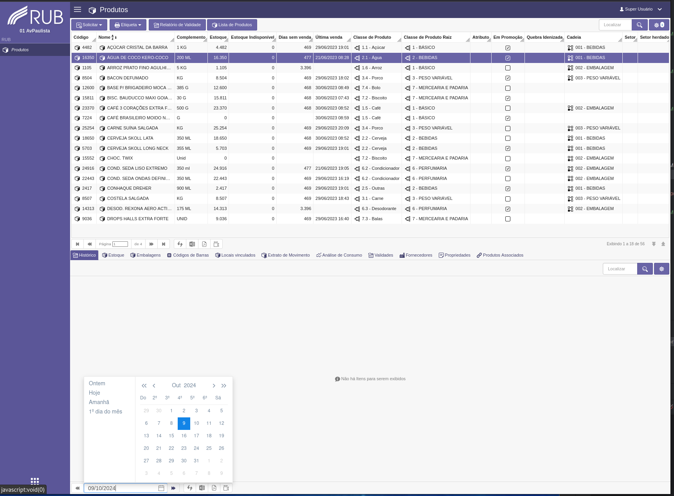674x496 pixels.
Task: Click Relatório de Validade button
Action: coord(177,25)
